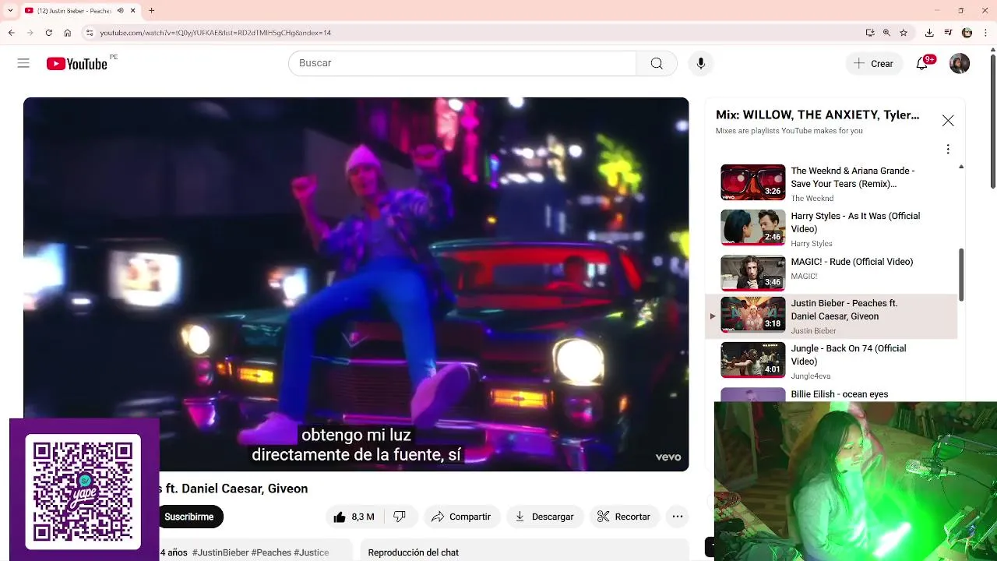Reload the current page

48,33
